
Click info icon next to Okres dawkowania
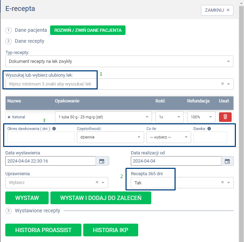[x=54, y=129]
